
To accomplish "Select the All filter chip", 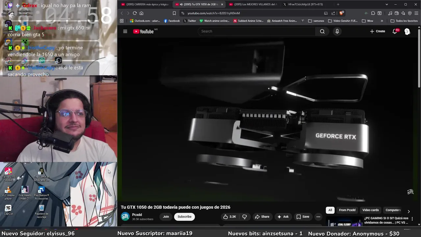I will (330, 210).
